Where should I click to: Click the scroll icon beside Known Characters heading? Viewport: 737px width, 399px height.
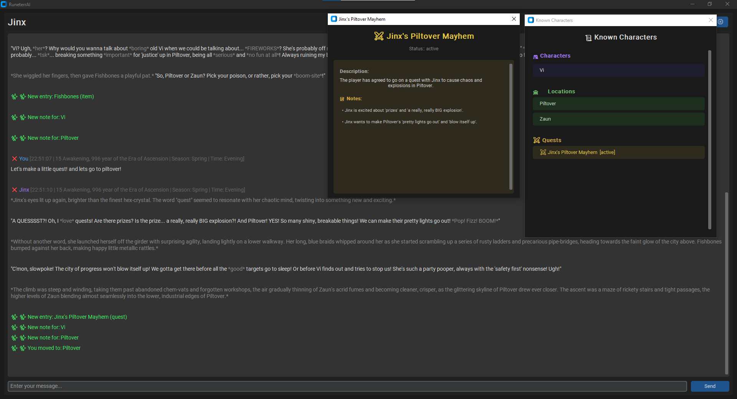(588, 38)
